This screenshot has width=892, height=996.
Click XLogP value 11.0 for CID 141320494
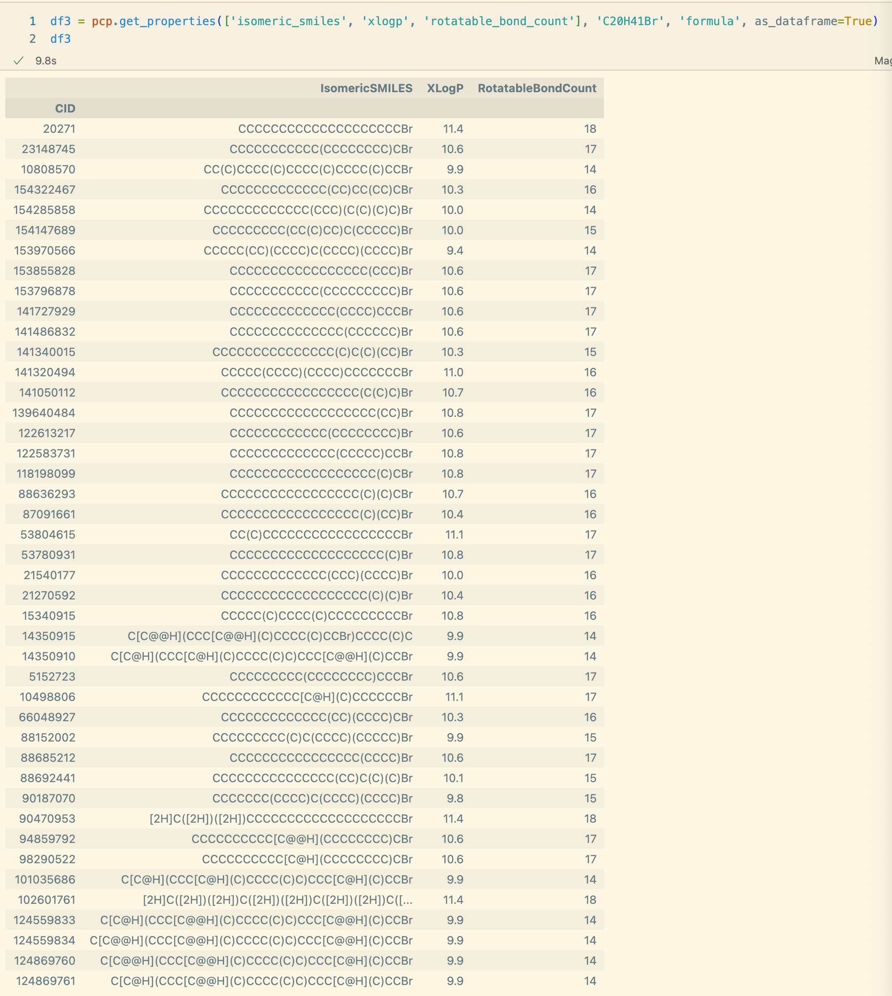tap(453, 373)
